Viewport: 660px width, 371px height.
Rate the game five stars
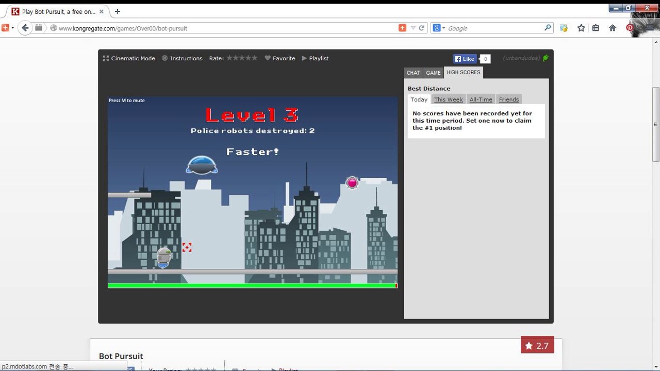pyautogui.click(x=254, y=58)
